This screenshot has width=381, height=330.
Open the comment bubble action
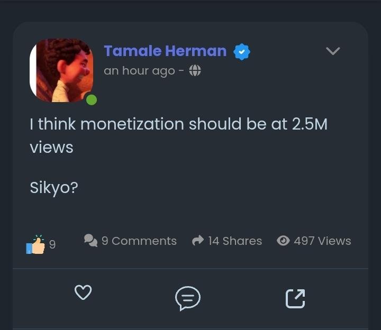click(x=187, y=298)
